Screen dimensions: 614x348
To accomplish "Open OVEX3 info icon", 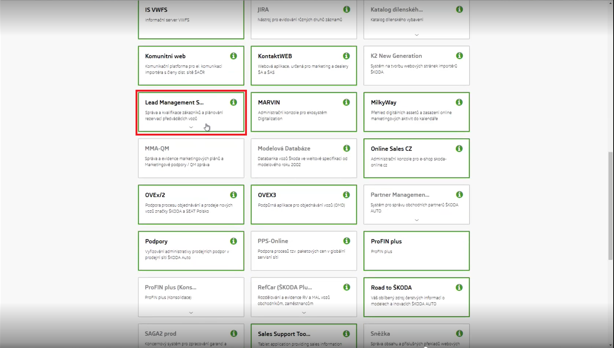I will coord(346,195).
